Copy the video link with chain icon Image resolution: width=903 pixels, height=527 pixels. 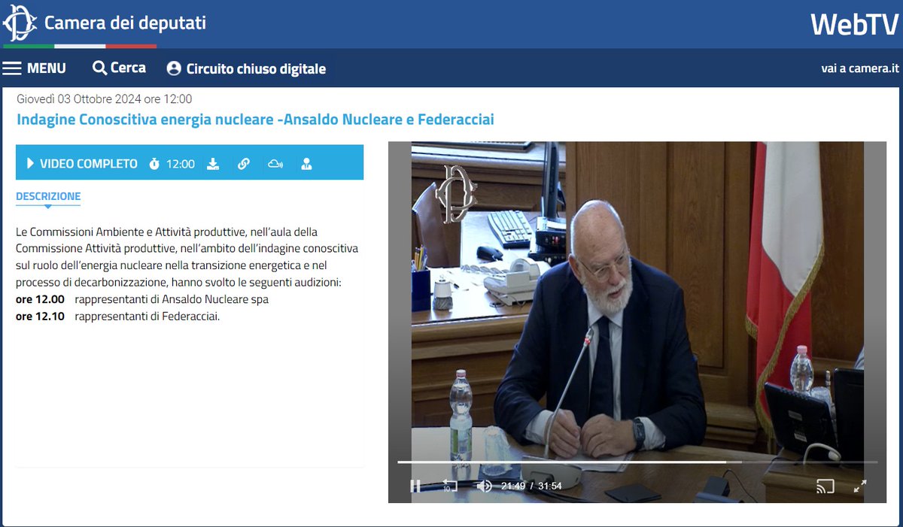click(x=244, y=163)
